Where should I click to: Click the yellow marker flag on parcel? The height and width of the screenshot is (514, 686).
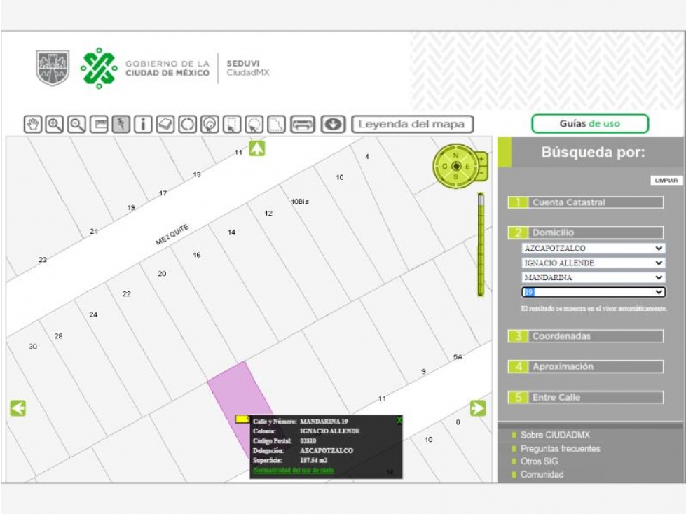click(242, 419)
